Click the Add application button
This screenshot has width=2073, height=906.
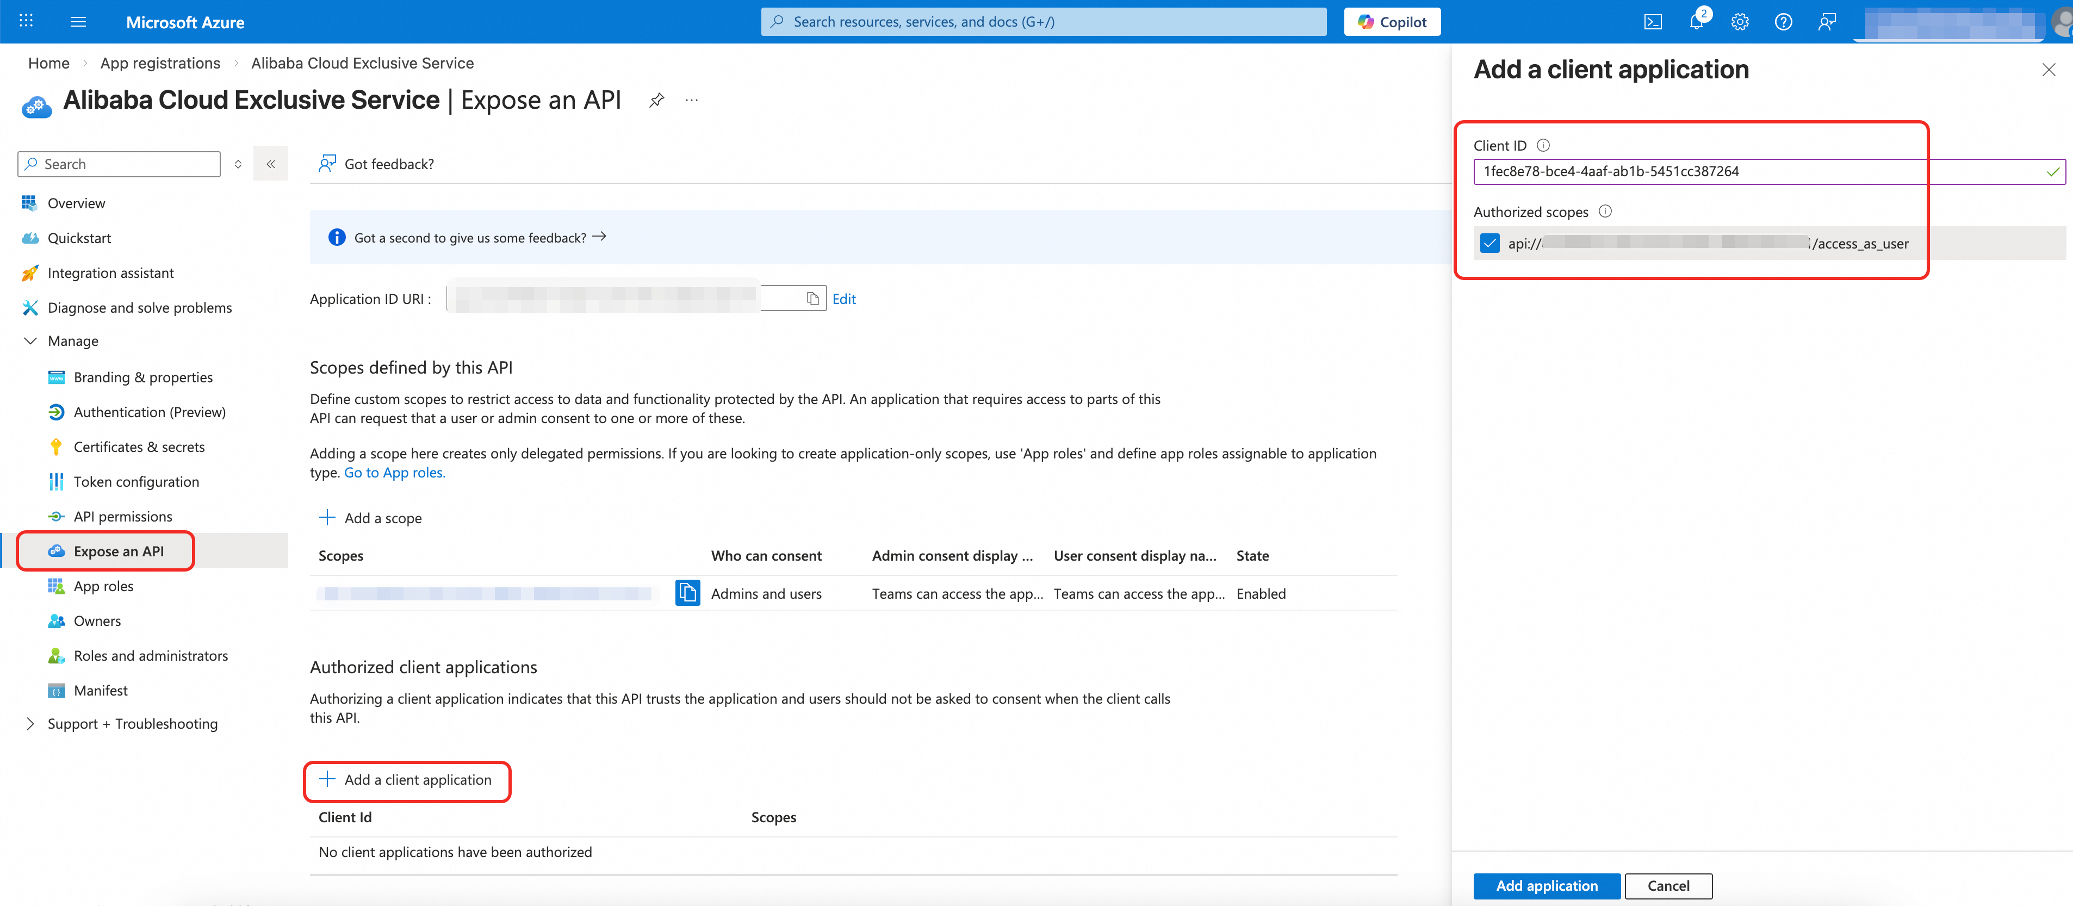click(1546, 885)
